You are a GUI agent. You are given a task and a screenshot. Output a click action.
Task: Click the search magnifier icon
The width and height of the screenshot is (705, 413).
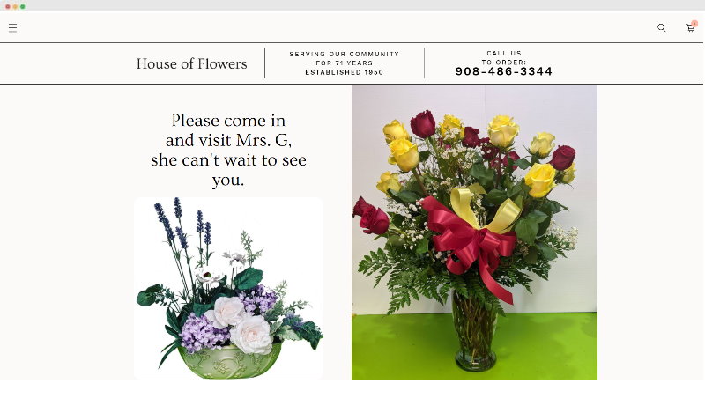662,28
